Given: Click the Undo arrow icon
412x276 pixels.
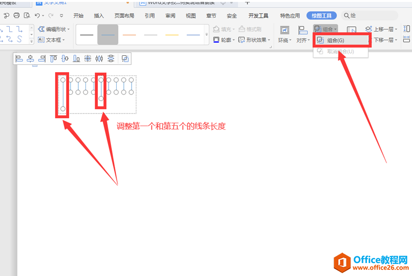Looking at the screenshot, I should click(37, 15).
